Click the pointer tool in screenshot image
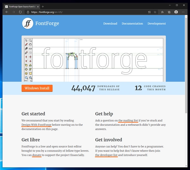This screenshot has width=190, height=170. pyautogui.click(x=26, y=40)
